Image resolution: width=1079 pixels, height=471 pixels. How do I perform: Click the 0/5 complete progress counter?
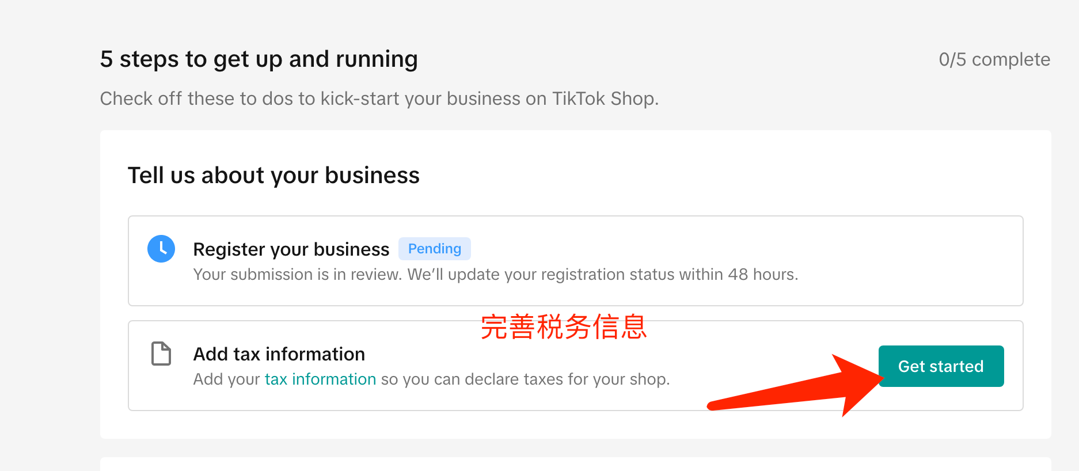pos(994,59)
